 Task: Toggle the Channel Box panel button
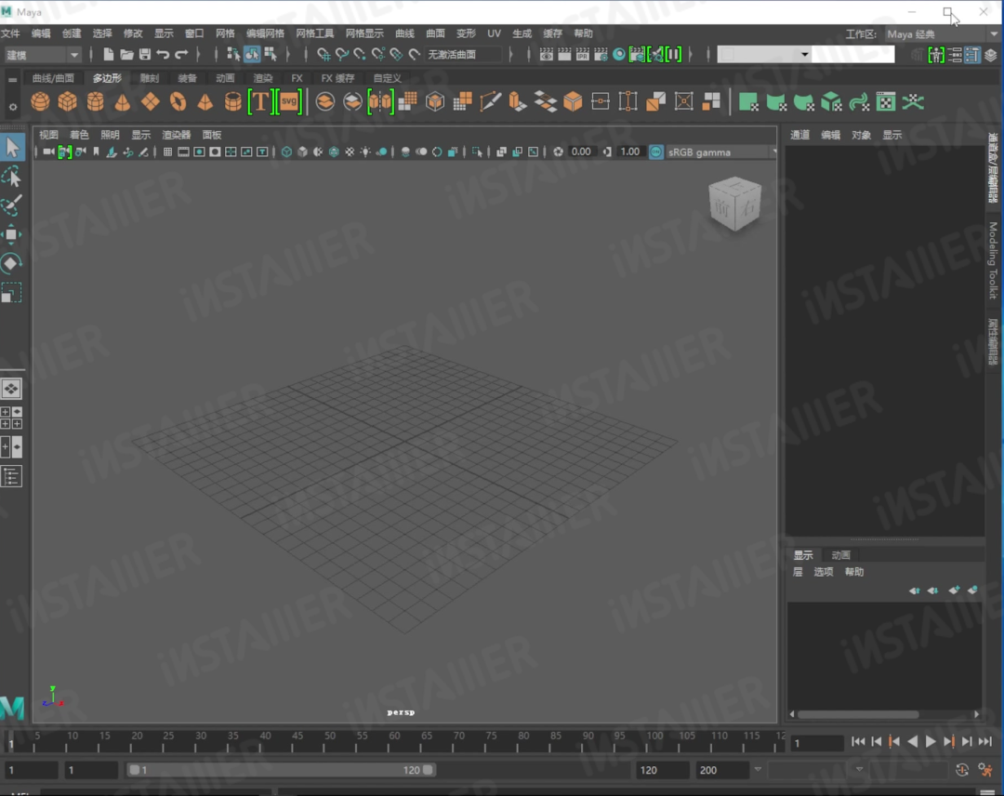[991, 55]
